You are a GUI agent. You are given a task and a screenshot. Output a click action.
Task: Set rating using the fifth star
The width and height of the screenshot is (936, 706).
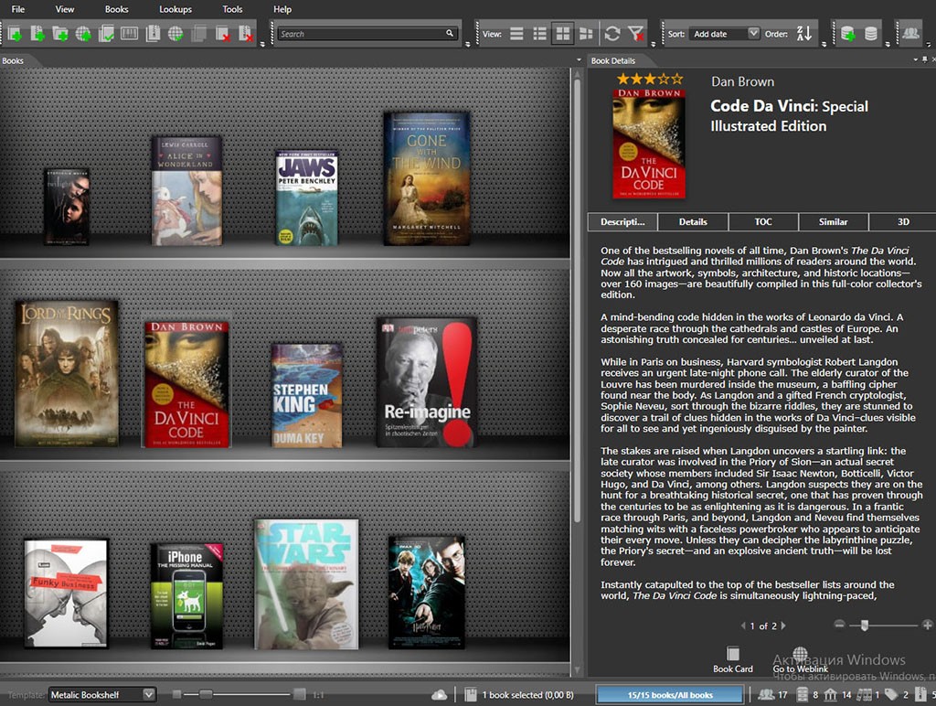pyautogui.click(x=676, y=79)
